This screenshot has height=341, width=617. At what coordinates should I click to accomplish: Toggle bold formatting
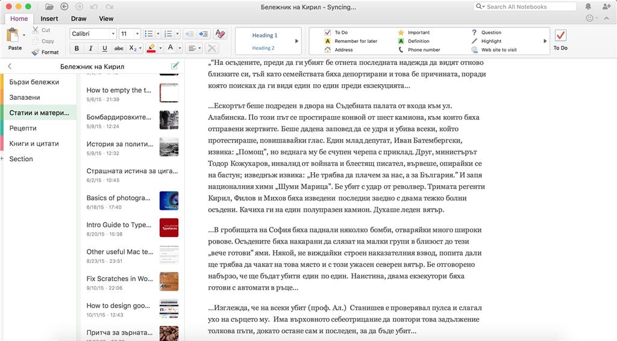point(77,48)
